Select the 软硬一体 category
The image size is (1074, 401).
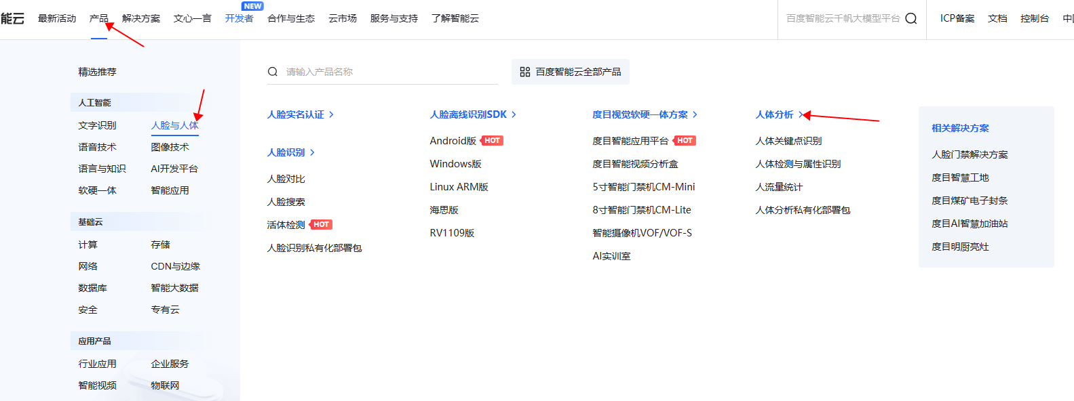click(97, 190)
